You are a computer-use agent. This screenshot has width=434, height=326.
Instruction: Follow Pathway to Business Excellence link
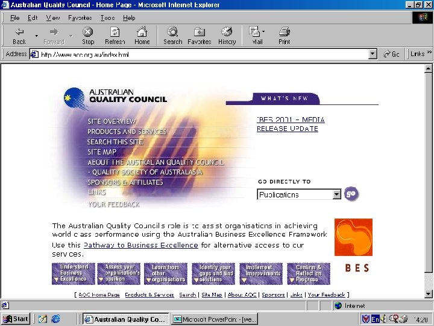coord(141,245)
